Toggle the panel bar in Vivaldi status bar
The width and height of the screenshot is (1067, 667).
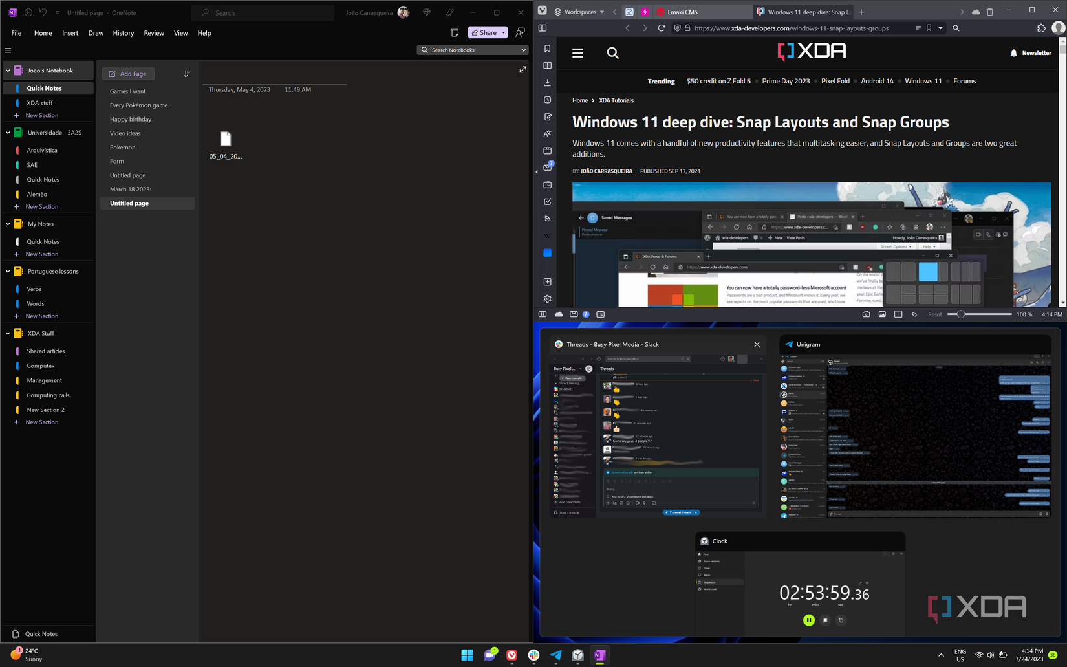542,314
